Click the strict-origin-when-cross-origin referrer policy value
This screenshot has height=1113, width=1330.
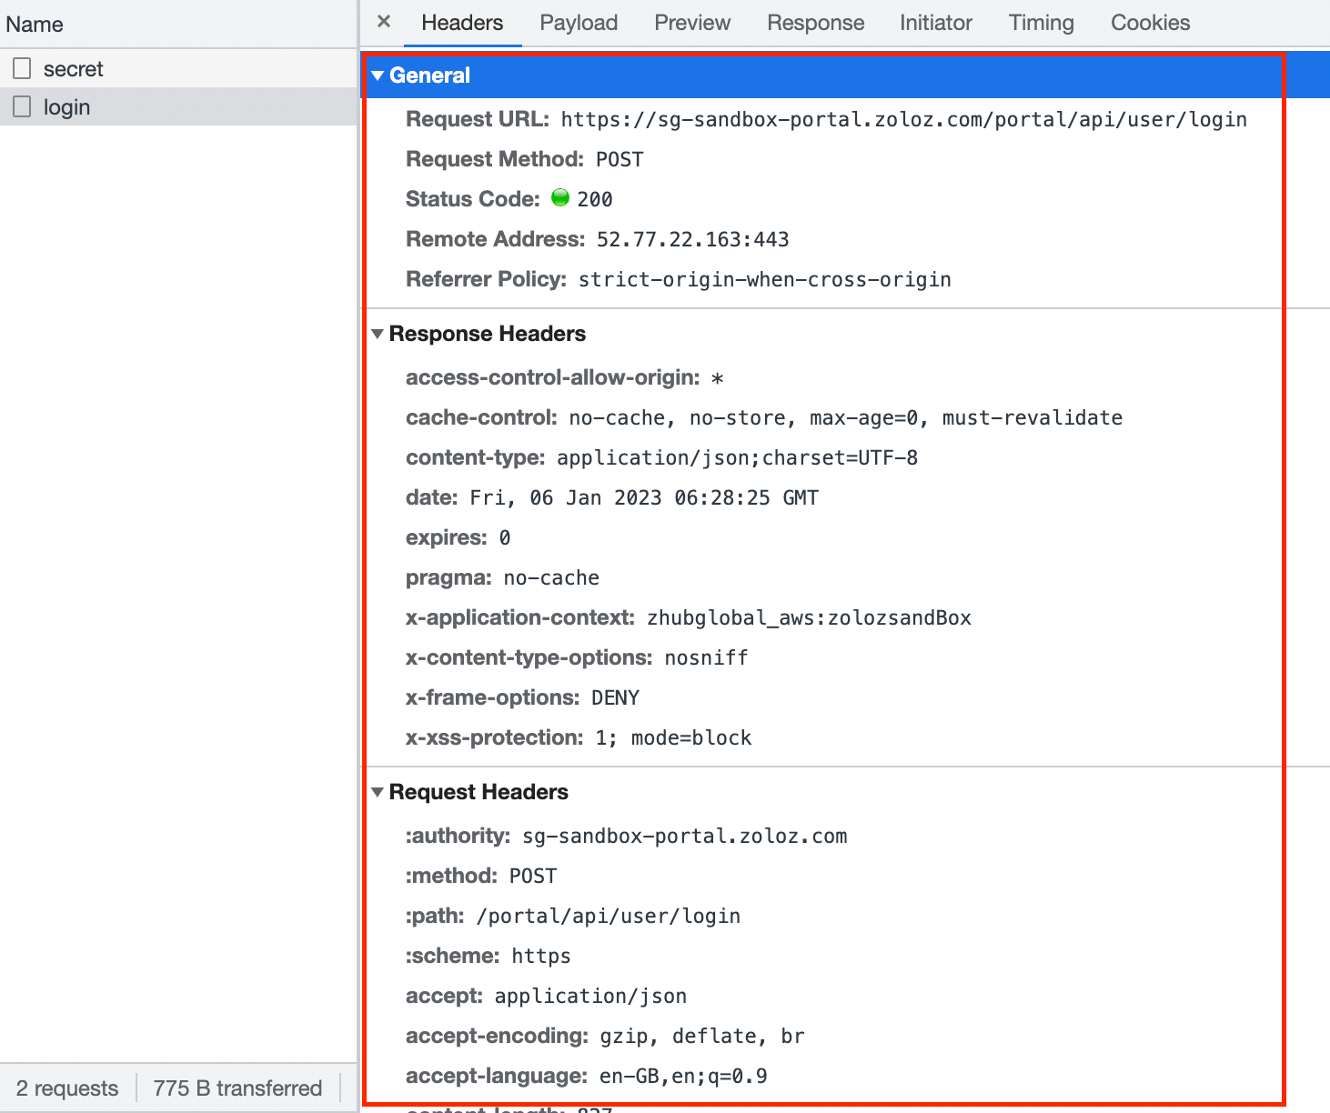[x=765, y=279]
